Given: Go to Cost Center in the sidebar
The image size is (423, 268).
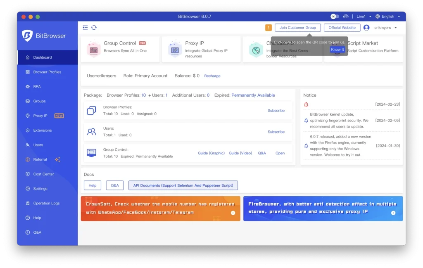Looking at the screenshot, I should [x=43, y=174].
